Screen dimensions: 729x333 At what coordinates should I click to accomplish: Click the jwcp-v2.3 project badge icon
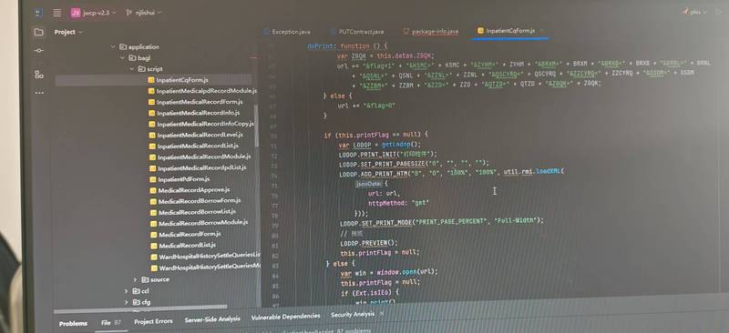coord(76,13)
